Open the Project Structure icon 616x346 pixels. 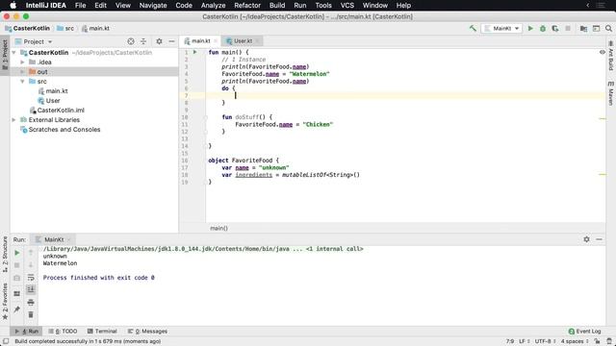click(x=584, y=28)
